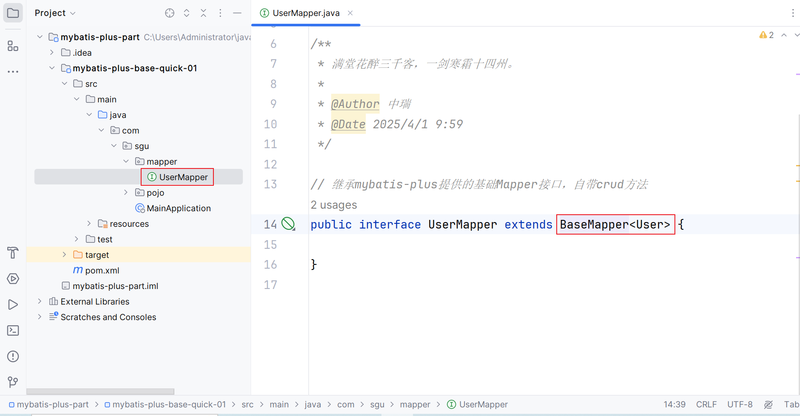Click line number 15 in gutter
The image size is (800, 416).
pyautogui.click(x=270, y=245)
